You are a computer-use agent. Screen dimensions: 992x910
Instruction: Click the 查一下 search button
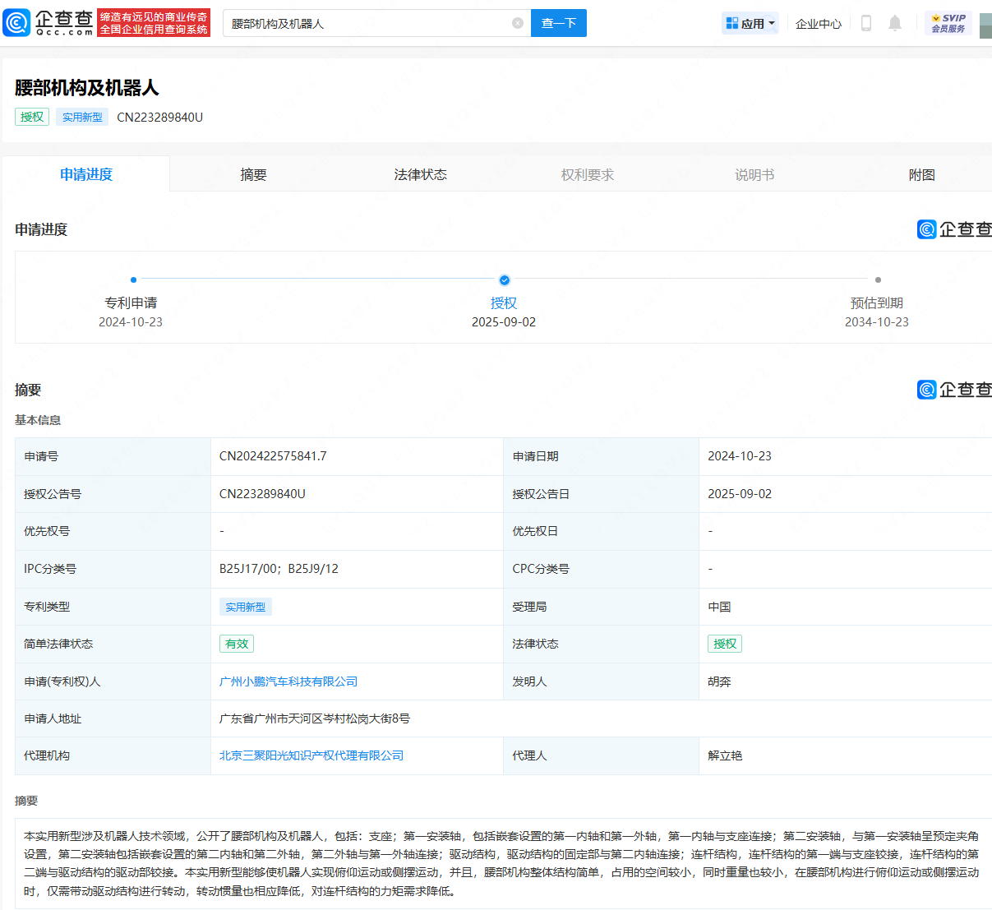559,23
